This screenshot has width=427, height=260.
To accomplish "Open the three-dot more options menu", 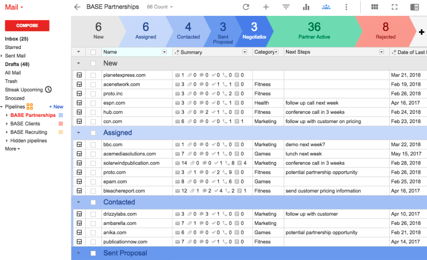I will [x=346, y=7].
